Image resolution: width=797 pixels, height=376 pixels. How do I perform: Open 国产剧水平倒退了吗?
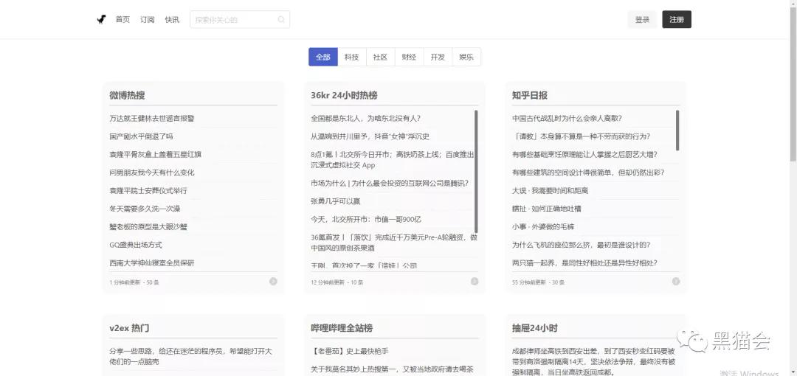(x=141, y=136)
